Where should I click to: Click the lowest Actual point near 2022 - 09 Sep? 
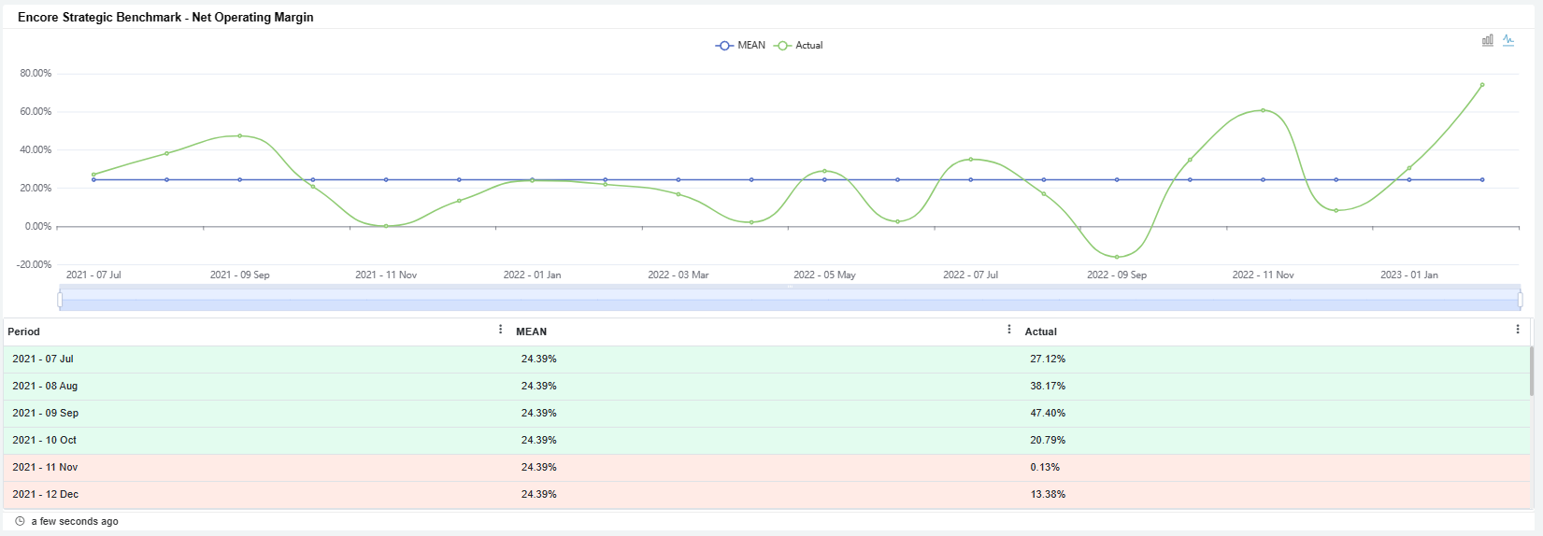pos(1117,257)
